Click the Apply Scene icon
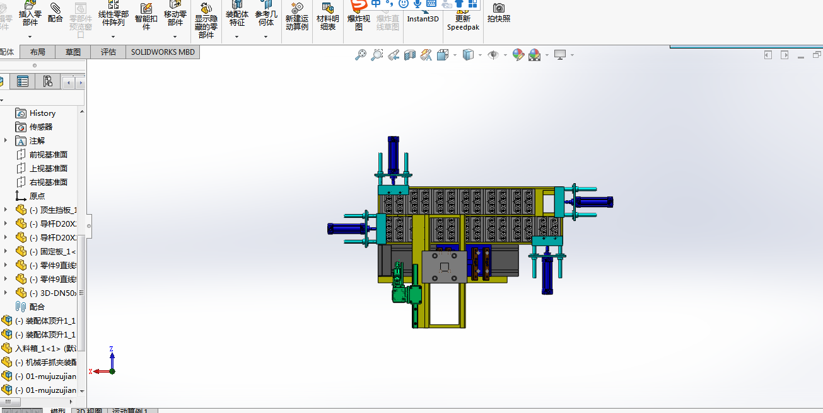 tap(535, 55)
